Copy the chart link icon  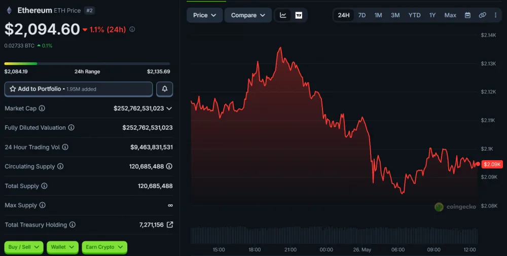coord(483,15)
